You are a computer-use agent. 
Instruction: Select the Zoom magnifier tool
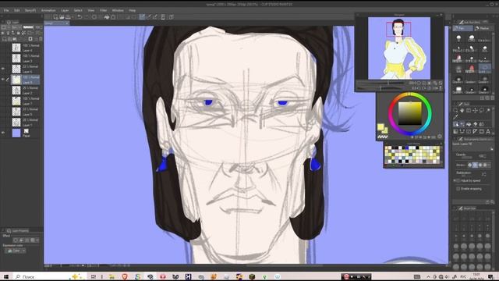click(x=455, y=111)
